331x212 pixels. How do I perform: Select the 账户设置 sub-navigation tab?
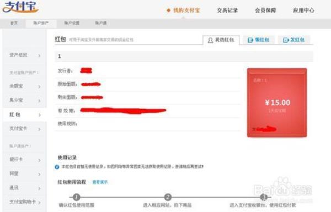pyautogui.click(x=72, y=23)
